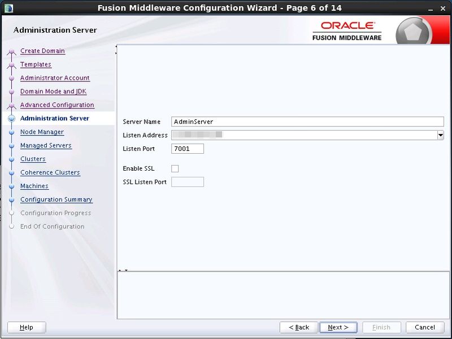Click the "SSL Listen Port" label
The image size is (452, 339).
(145, 182)
